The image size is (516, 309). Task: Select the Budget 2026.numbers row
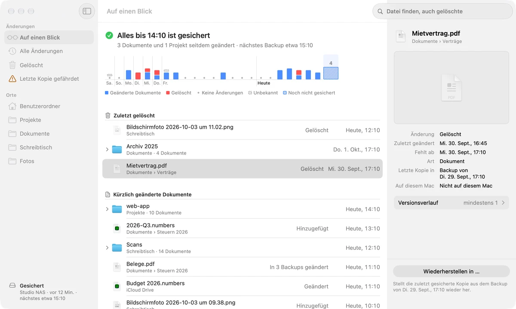pyautogui.click(x=243, y=286)
